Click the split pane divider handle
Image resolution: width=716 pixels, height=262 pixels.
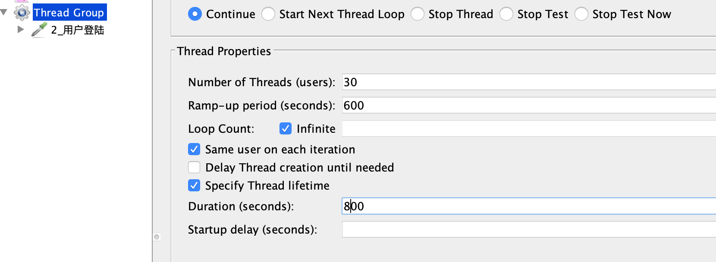coord(157,237)
